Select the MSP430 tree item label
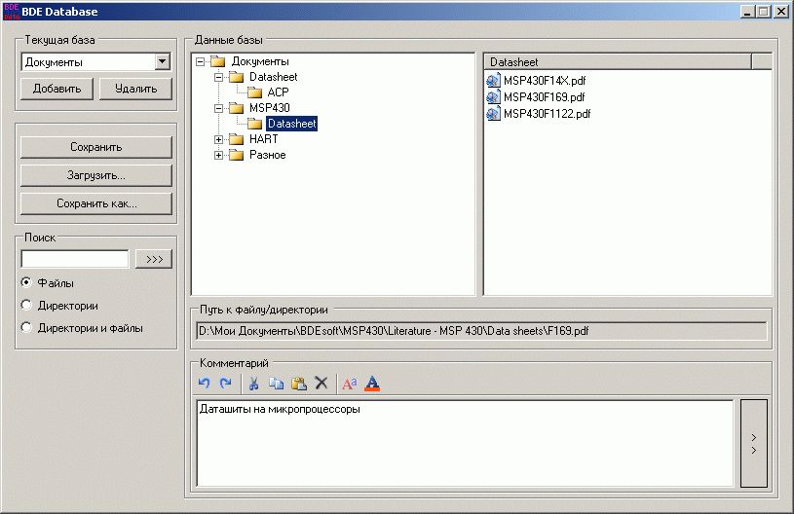Viewport: 794px width, 514px height. point(270,108)
